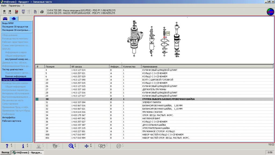
Task: Select the ЭЛЕМЕНТ ПАМЯТИ row
Action: [x=154, y=102]
